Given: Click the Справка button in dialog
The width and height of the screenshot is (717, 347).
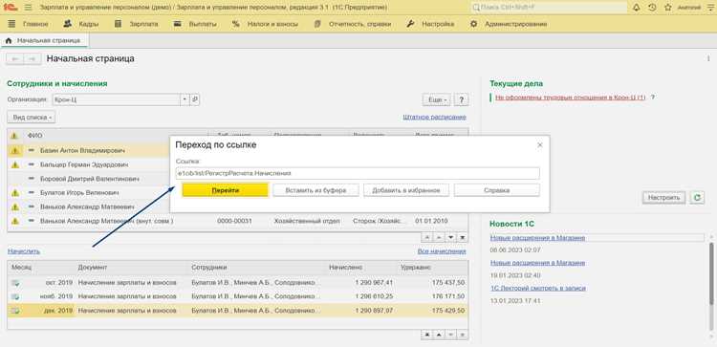Looking at the screenshot, I should click(496, 190).
